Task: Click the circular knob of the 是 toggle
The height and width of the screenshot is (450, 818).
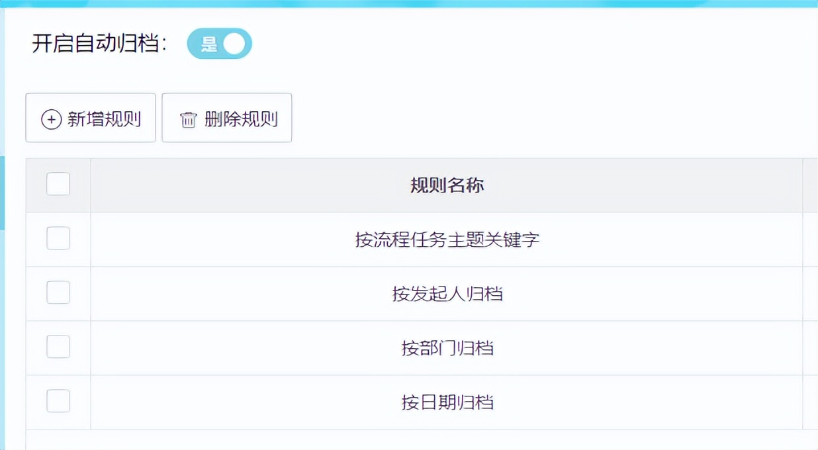Action: click(235, 43)
